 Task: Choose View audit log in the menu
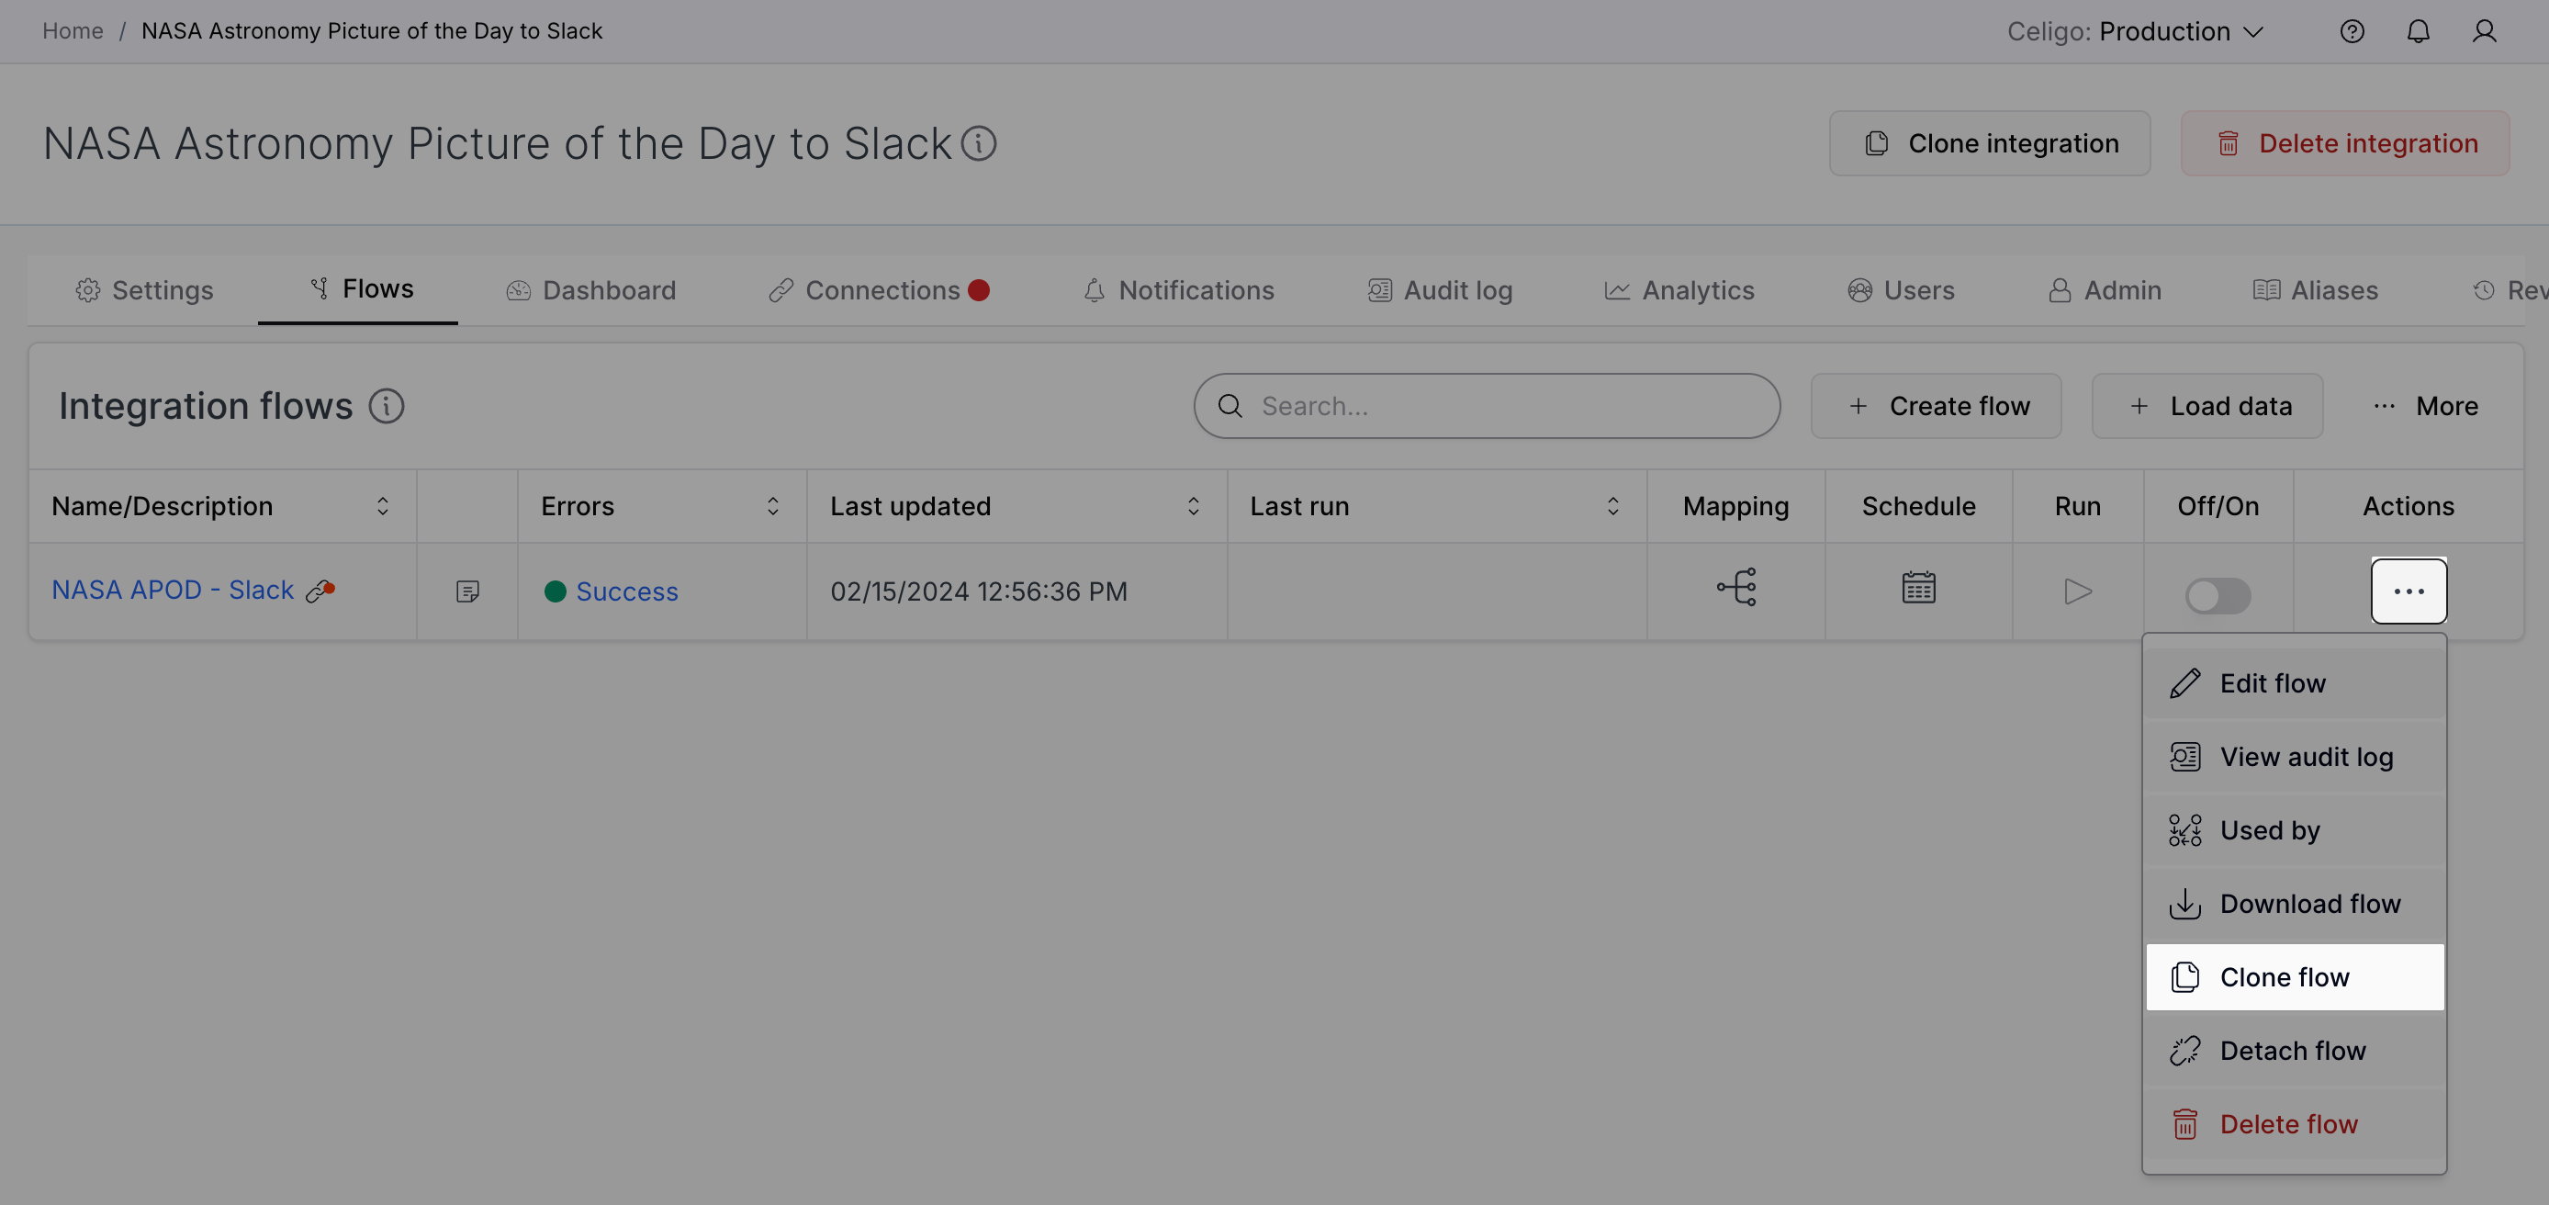click(2295, 757)
